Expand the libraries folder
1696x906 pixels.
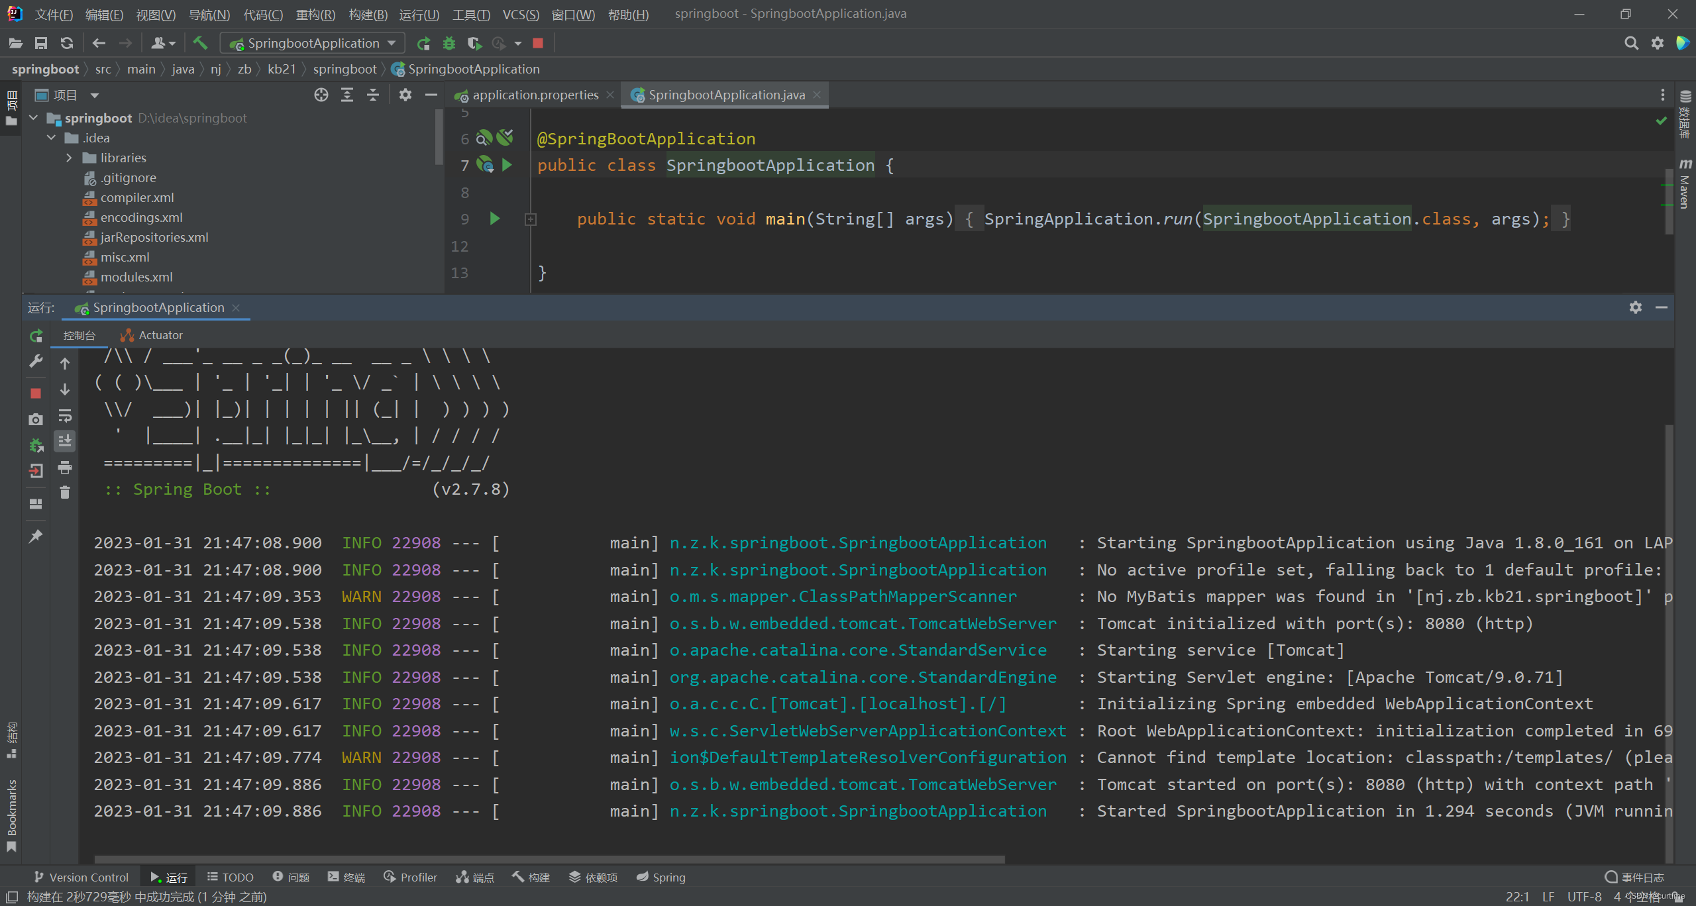pyautogui.click(x=69, y=158)
